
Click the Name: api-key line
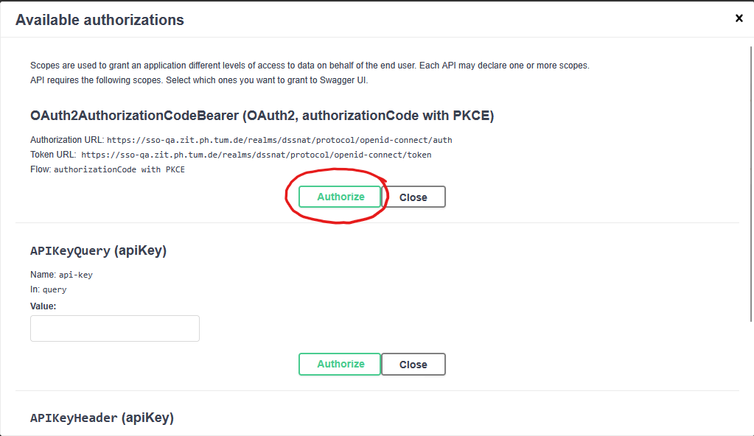[61, 274]
